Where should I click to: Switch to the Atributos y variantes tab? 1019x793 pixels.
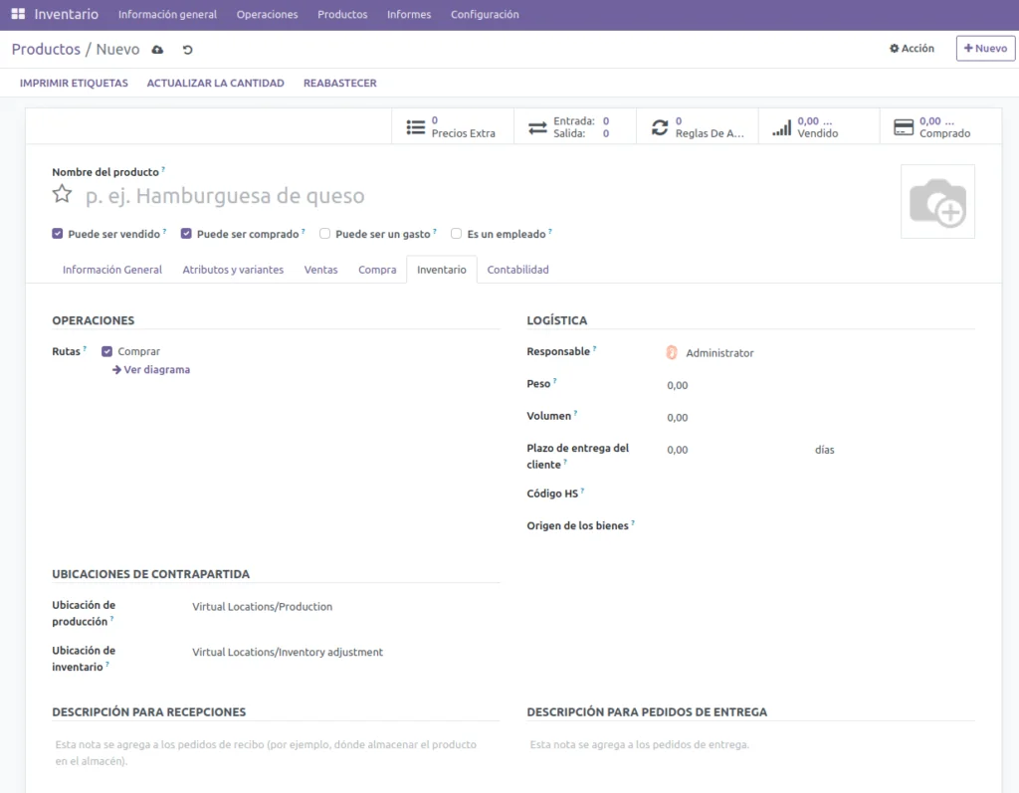click(x=233, y=270)
